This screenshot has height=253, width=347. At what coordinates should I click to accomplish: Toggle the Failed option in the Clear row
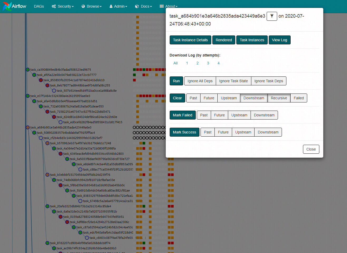point(299,98)
